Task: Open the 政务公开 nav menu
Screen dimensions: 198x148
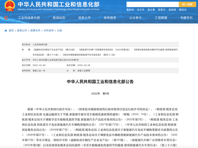Action: tap(84, 18)
